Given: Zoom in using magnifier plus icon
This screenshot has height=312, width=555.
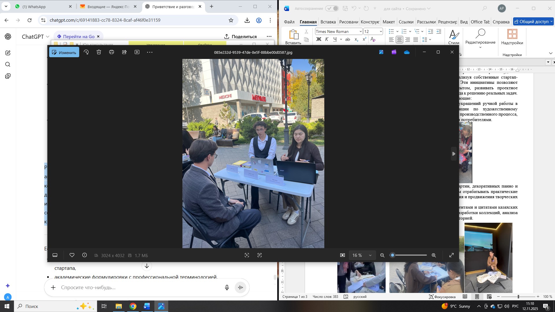Looking at the screenshot, I should coord(434,255).
